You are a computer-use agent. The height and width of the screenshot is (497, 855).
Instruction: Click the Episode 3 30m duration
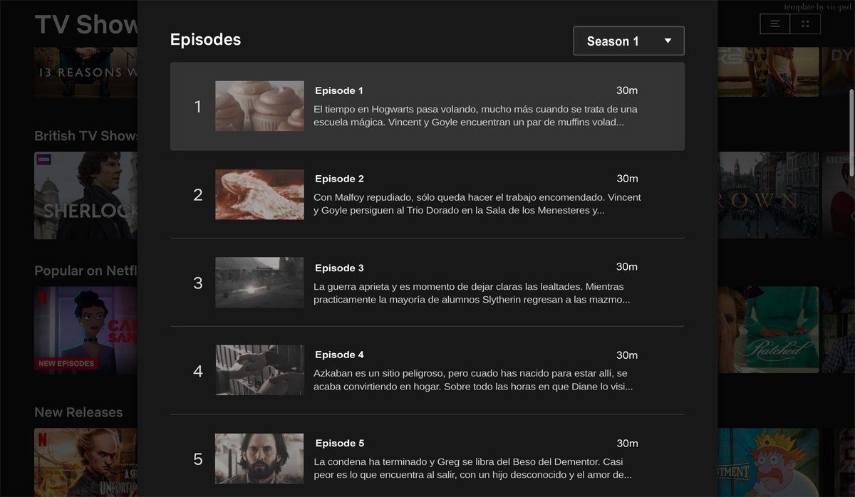[x=627, y=267]
